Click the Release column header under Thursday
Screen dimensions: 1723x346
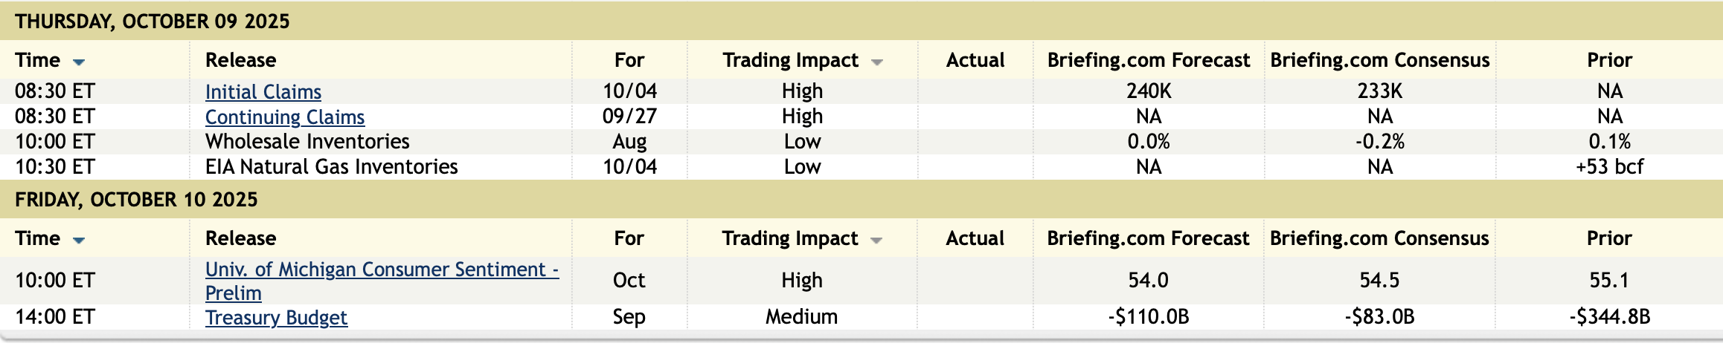click(x=240, y=60)
